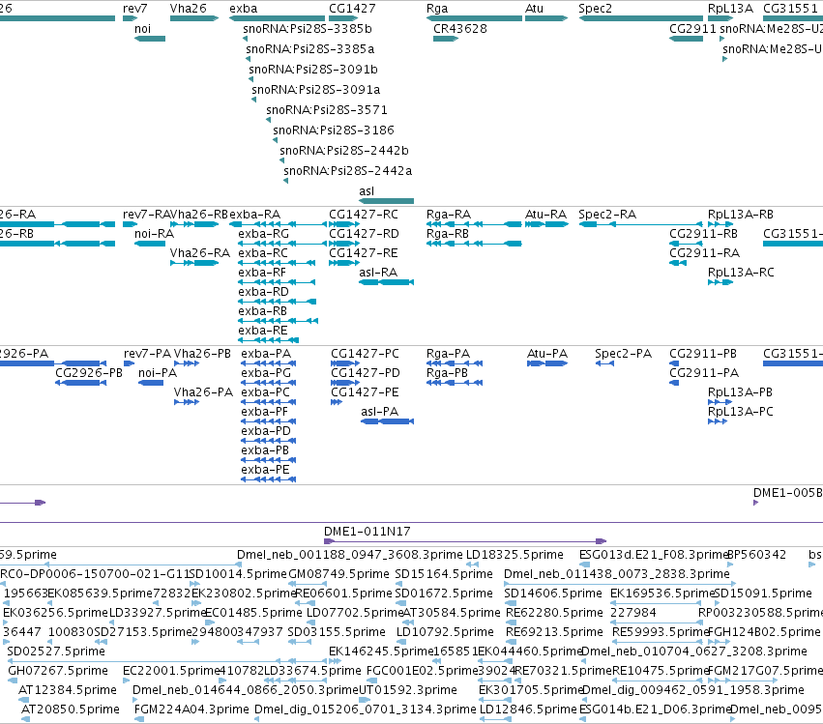Click the LD18325.5prime EST label
Viewport: 823px width, 724px height.
click(x=514, y=555)
